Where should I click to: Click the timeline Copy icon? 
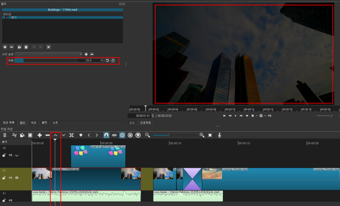pos(22,135)
